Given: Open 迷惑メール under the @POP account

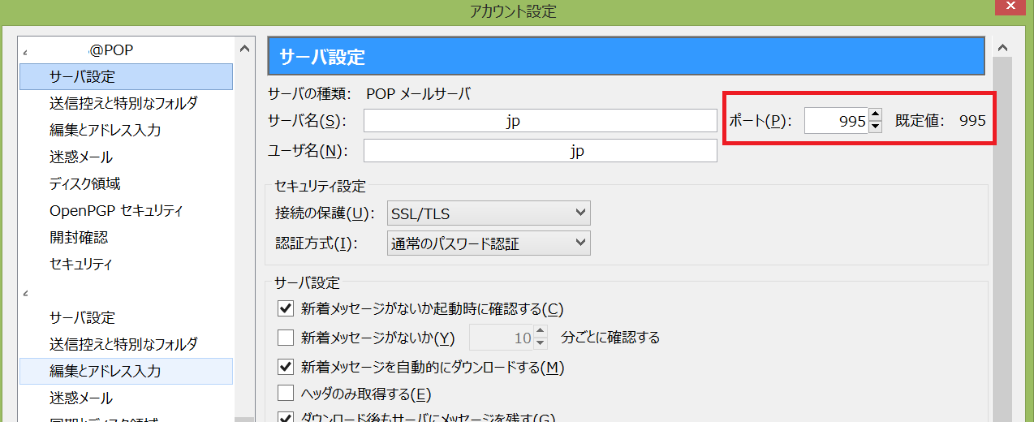Looking at the screenshot, I should pyautogui.click(x=80, y=157).
